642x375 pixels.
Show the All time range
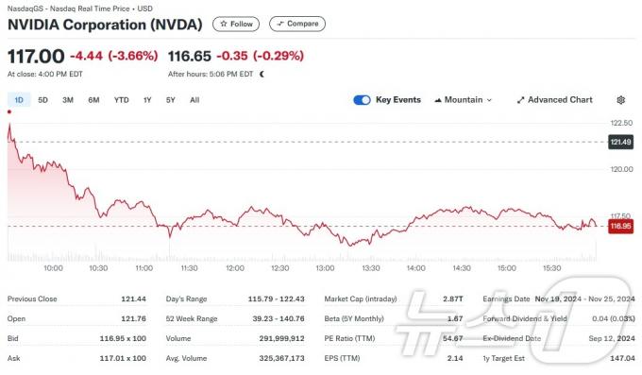[194, 100]
